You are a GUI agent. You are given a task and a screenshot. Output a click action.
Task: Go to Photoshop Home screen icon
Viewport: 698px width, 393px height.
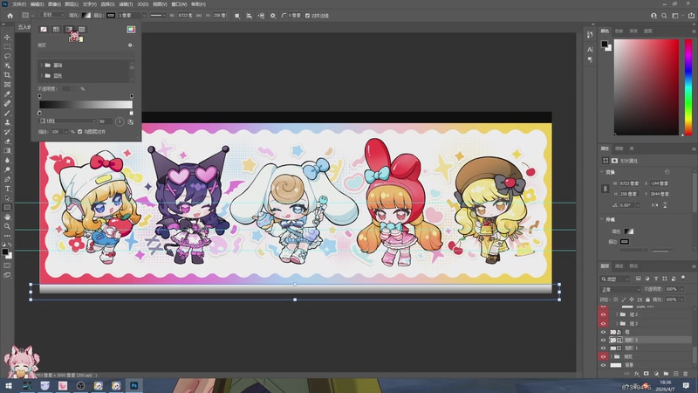(10, 16)
